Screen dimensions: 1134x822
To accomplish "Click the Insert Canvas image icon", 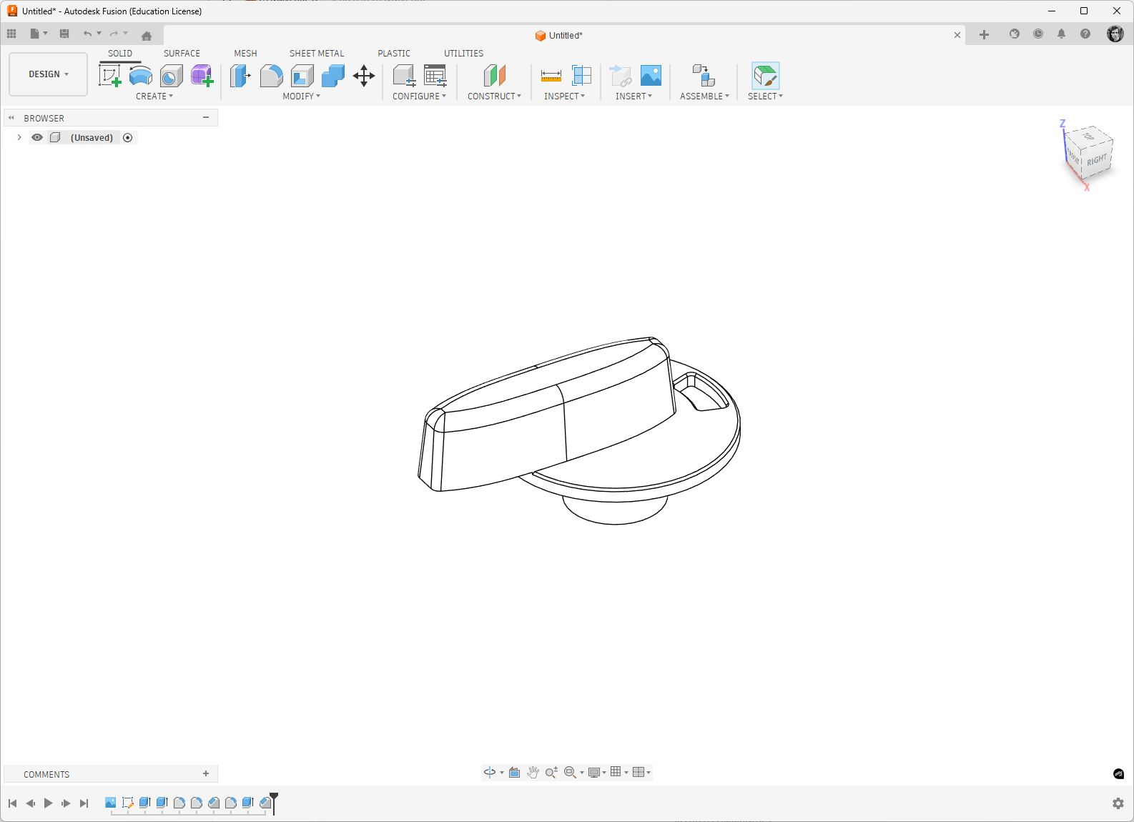I will point(651,76).
